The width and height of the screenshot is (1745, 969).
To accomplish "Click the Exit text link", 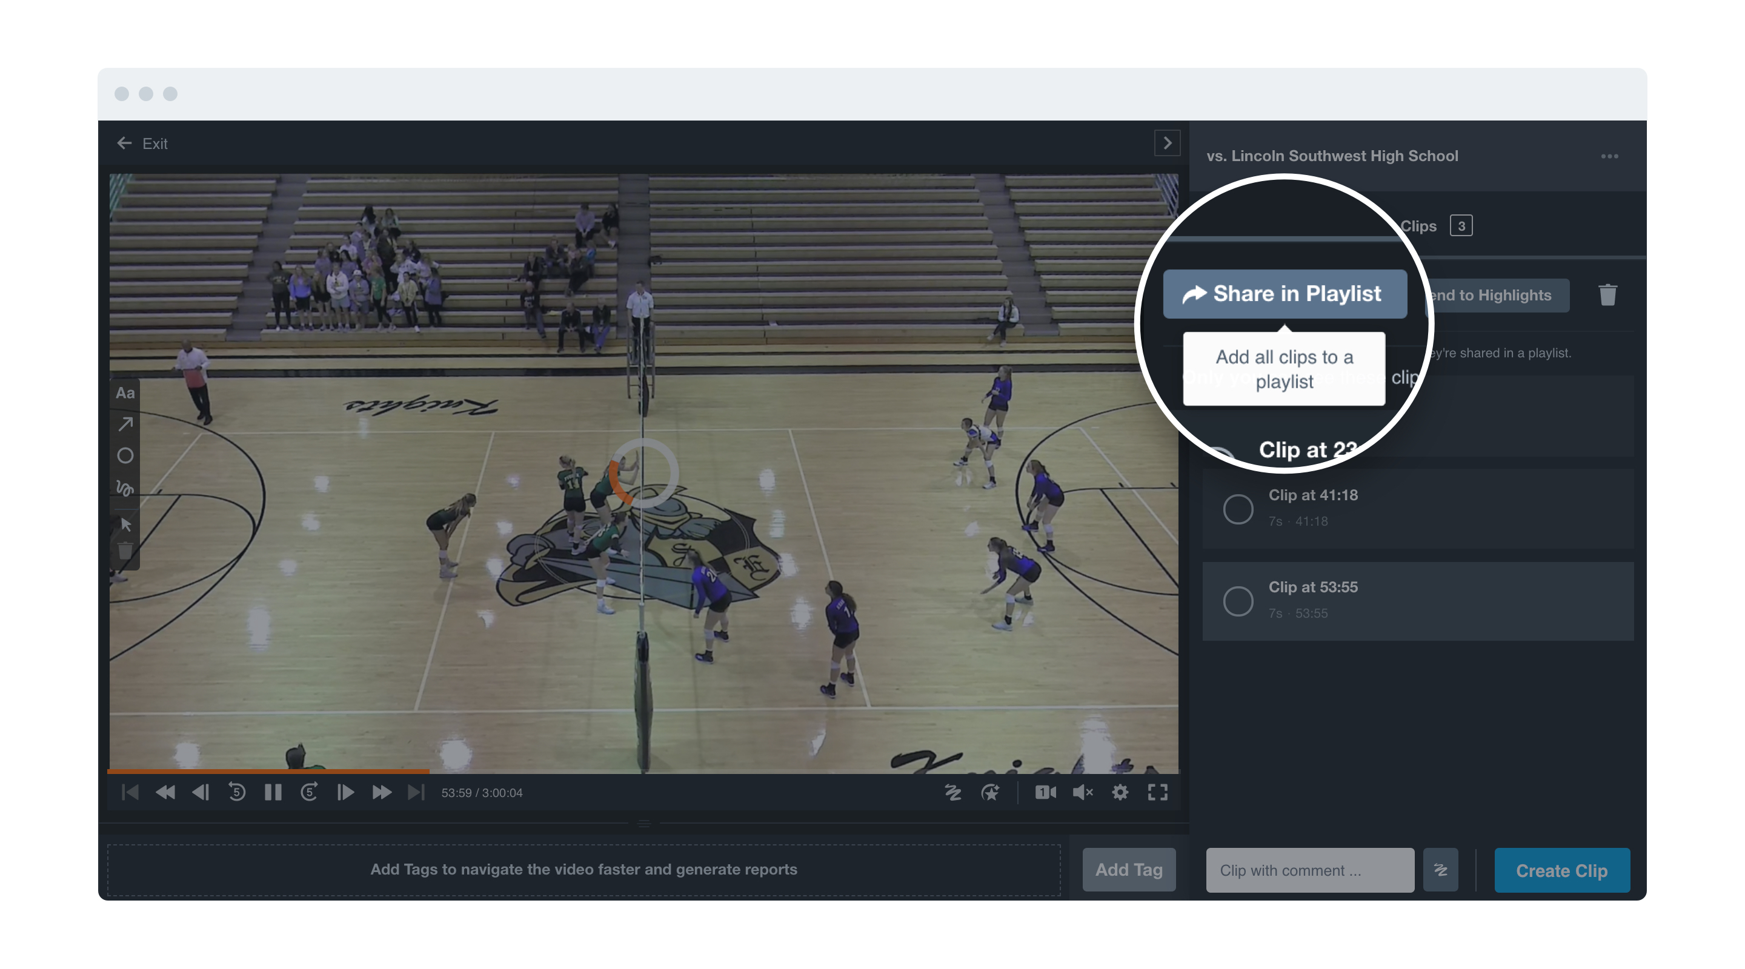I will (x=155, y=144).
